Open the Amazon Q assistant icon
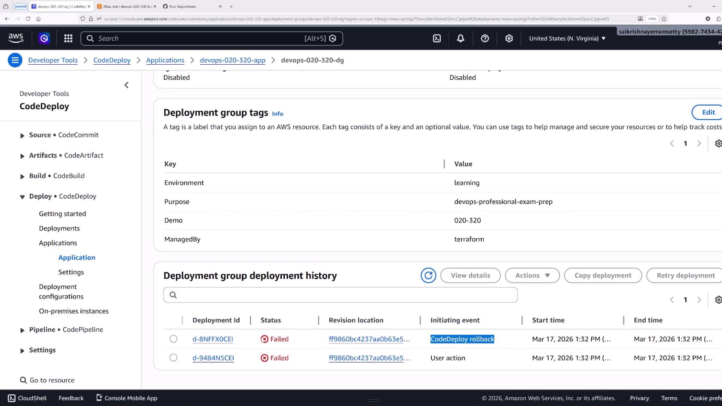Viewport: 722px width, 406px height. pos(44,38)
